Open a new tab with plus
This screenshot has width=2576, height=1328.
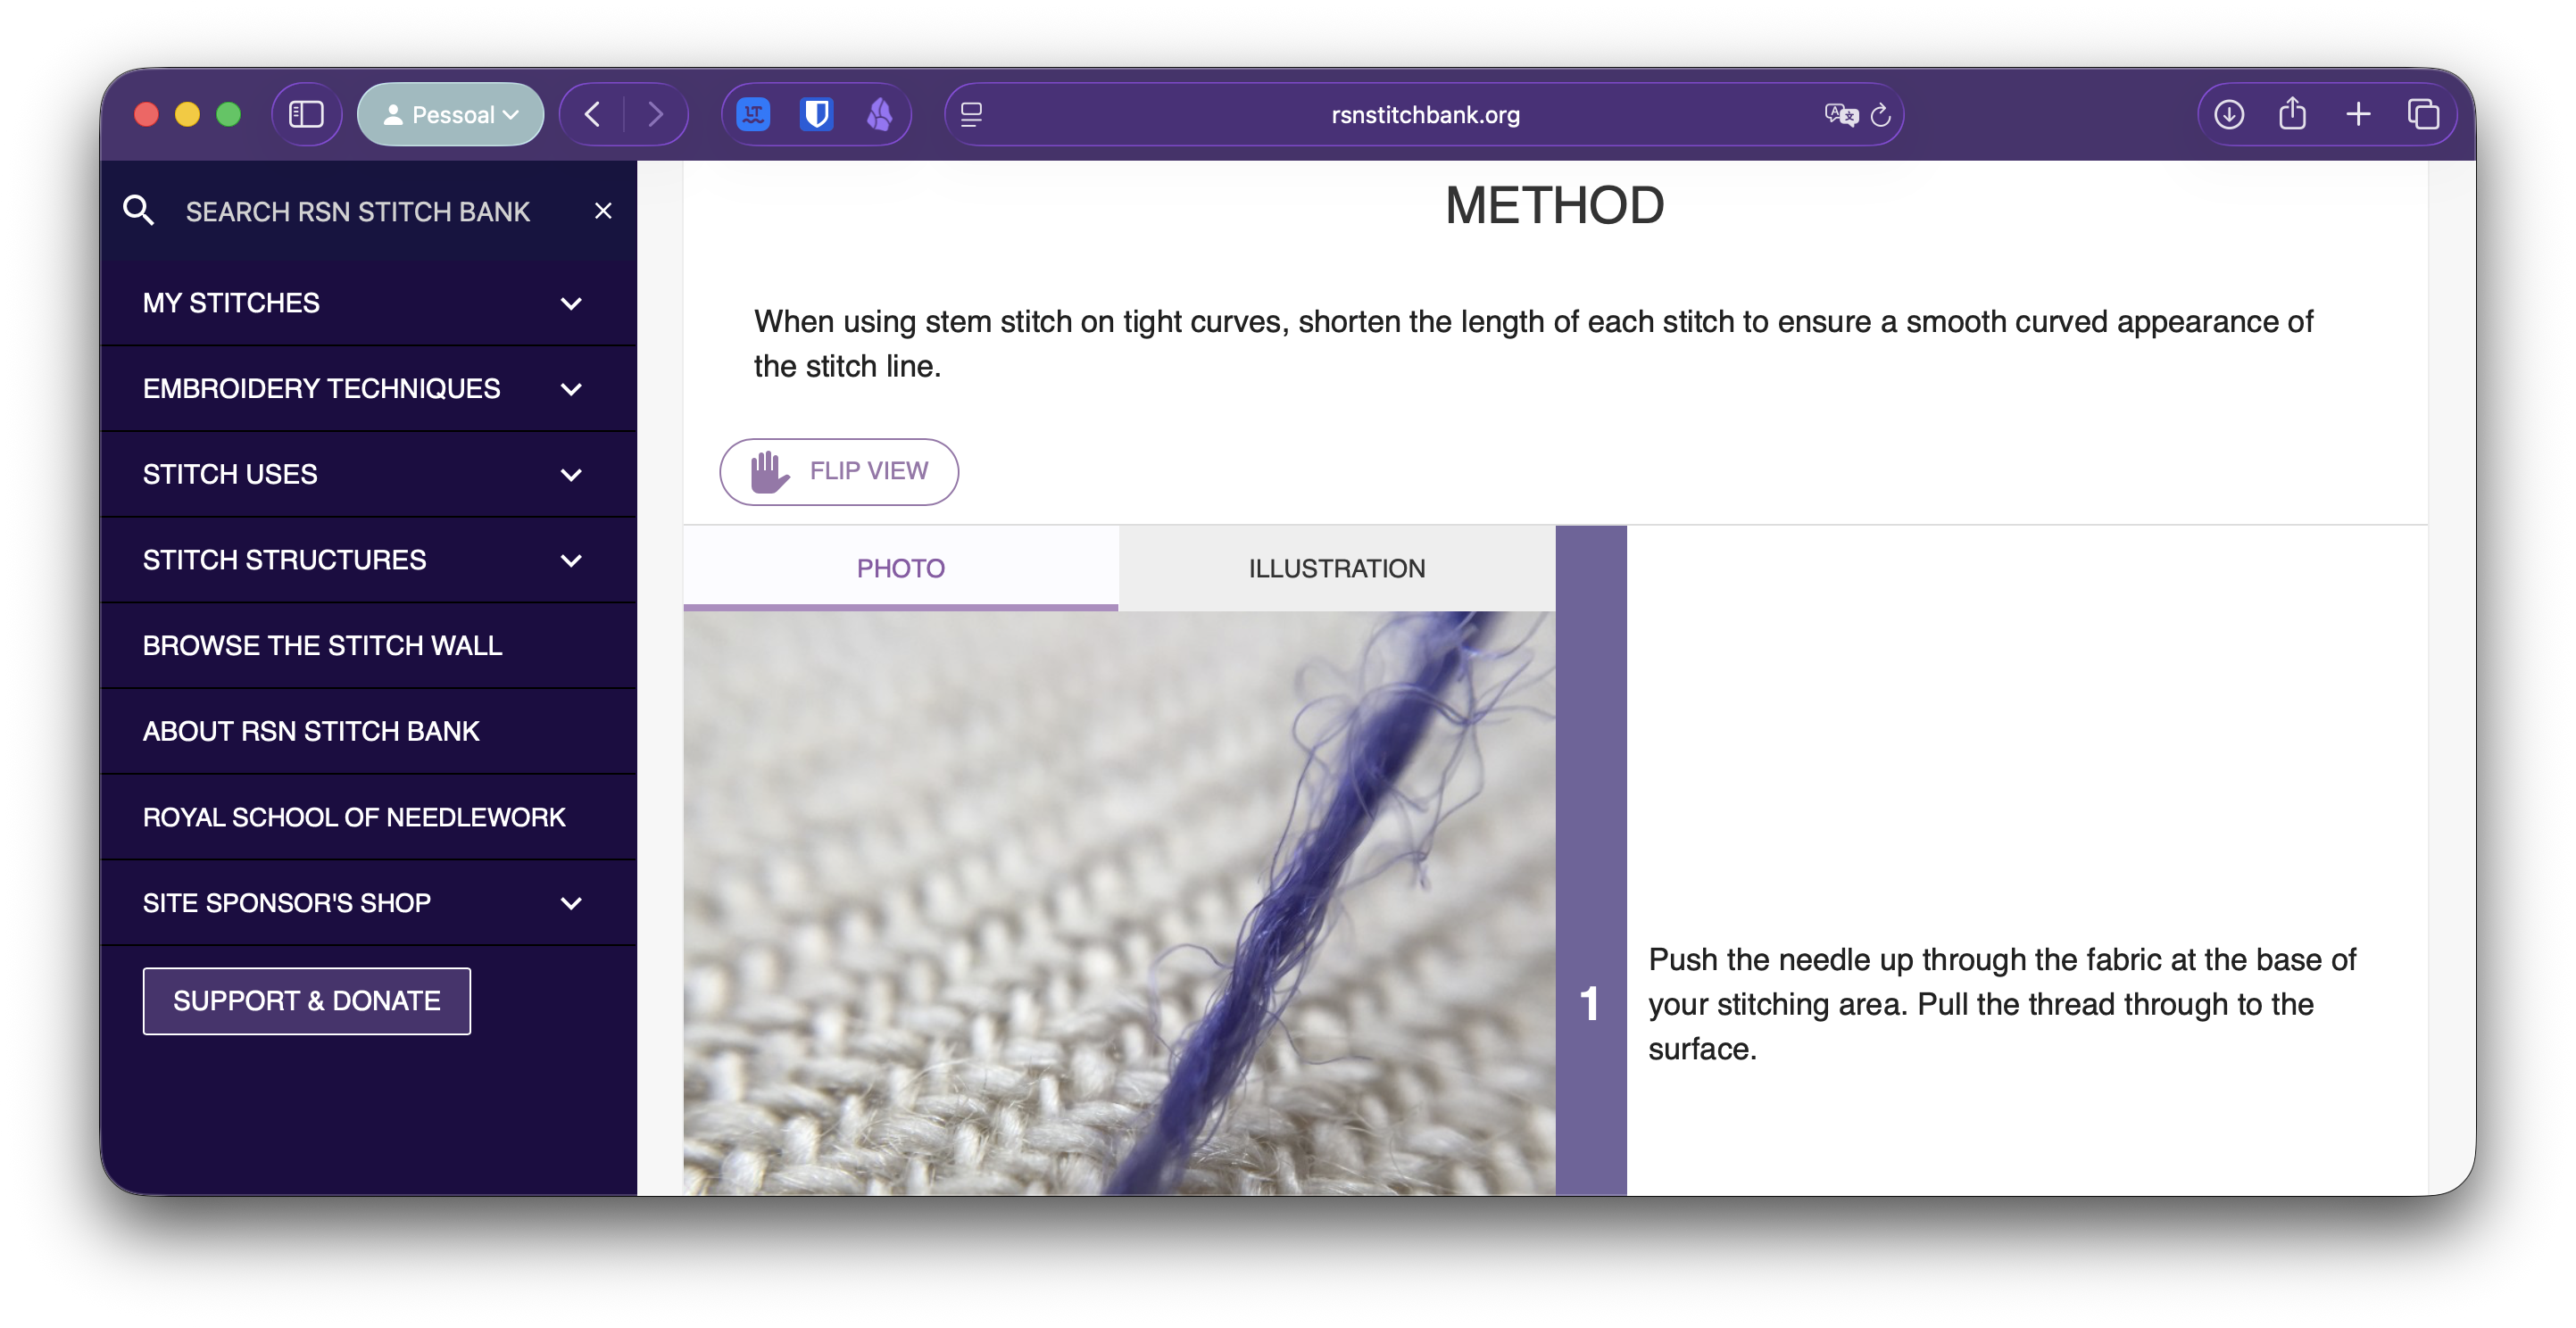coord(2358,115)
